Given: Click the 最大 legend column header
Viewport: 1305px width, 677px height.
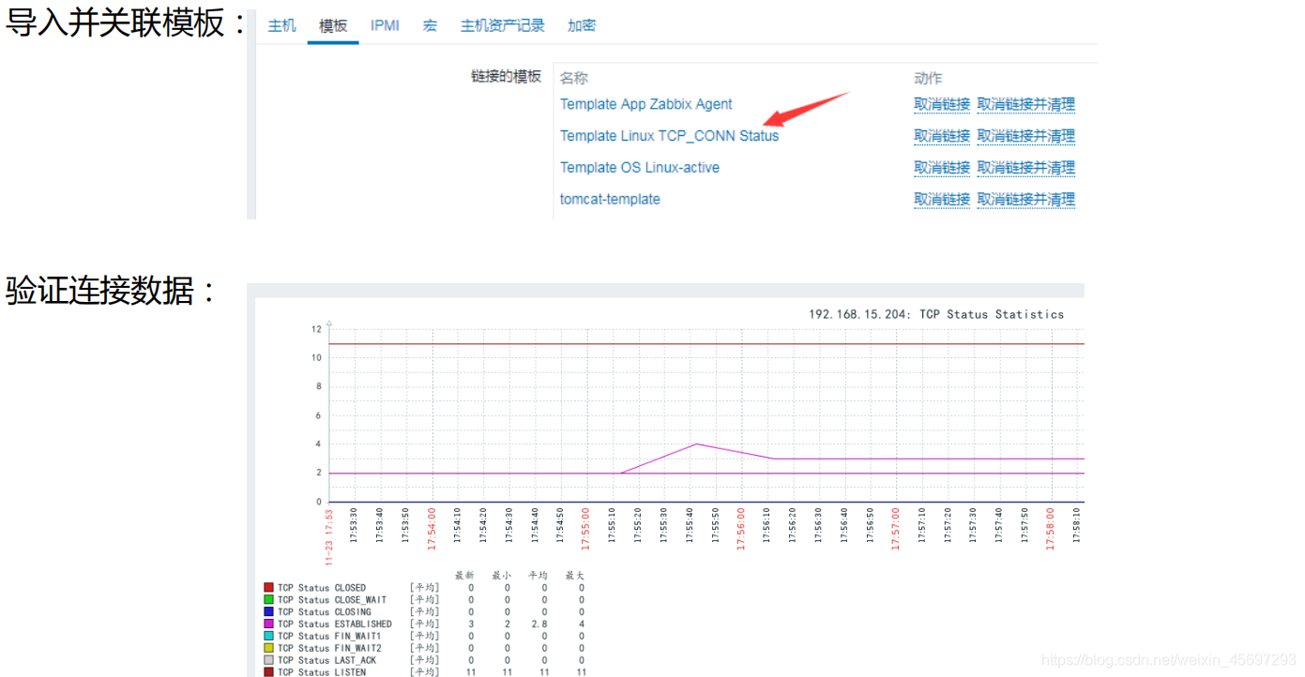Looking at the screenshot, I should [575, 576].
